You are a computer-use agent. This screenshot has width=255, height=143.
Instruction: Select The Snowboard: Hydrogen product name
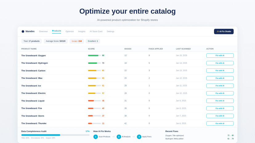click(34, 63)
